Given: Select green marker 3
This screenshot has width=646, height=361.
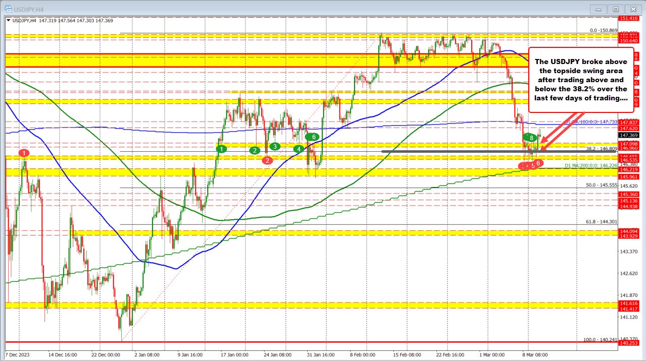Looking at the screenshot, I should [x=274, y=146].
